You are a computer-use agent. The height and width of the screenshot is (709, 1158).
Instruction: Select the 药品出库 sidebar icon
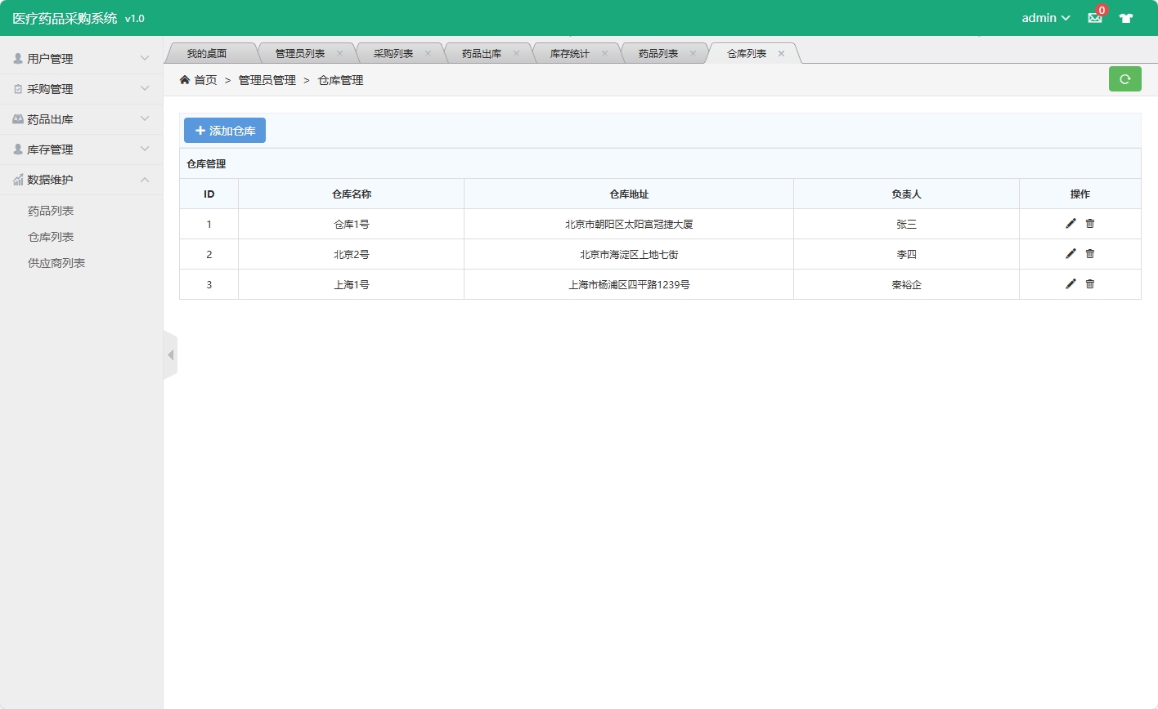tap(18, 118)
